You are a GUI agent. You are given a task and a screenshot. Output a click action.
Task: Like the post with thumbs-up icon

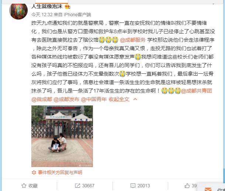click(187, 185)
